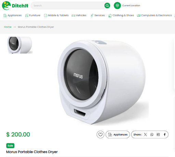The width and height of the screenshot is (175, 157).
Task: Share on Instagram icon
Action: point(158,134)
